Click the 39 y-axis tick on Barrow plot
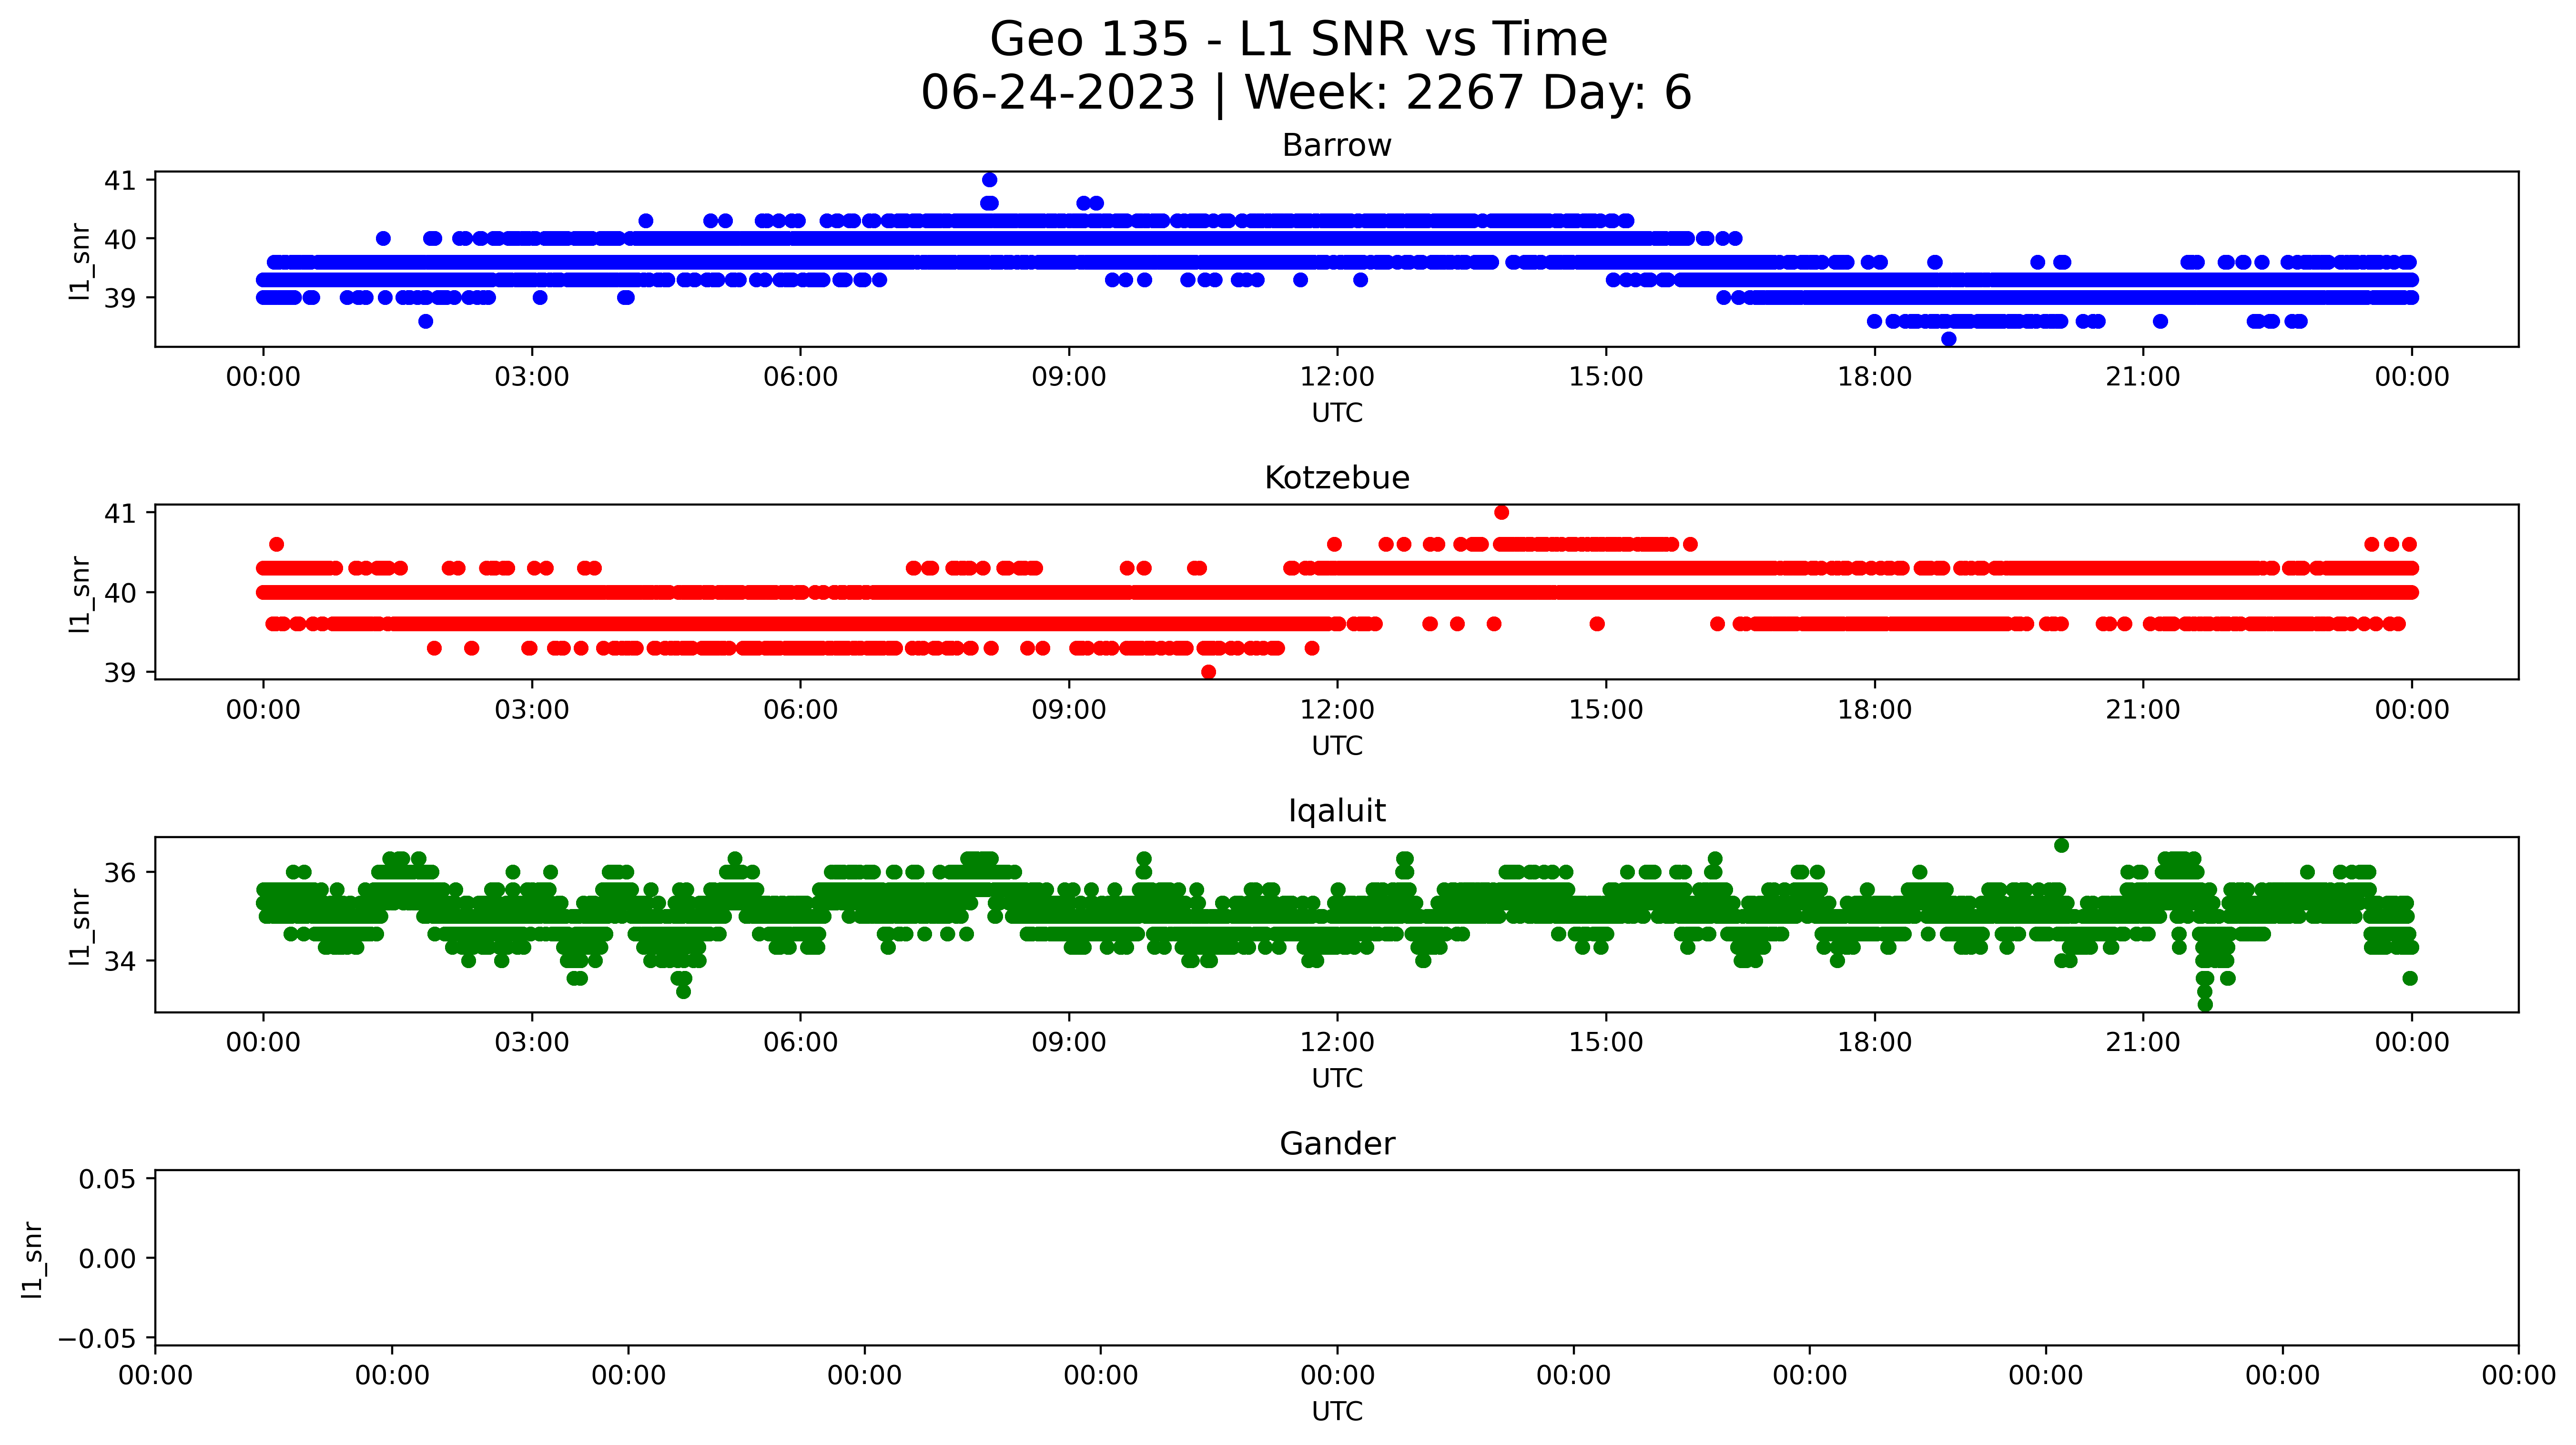2576x1445 pixels. 120,298
